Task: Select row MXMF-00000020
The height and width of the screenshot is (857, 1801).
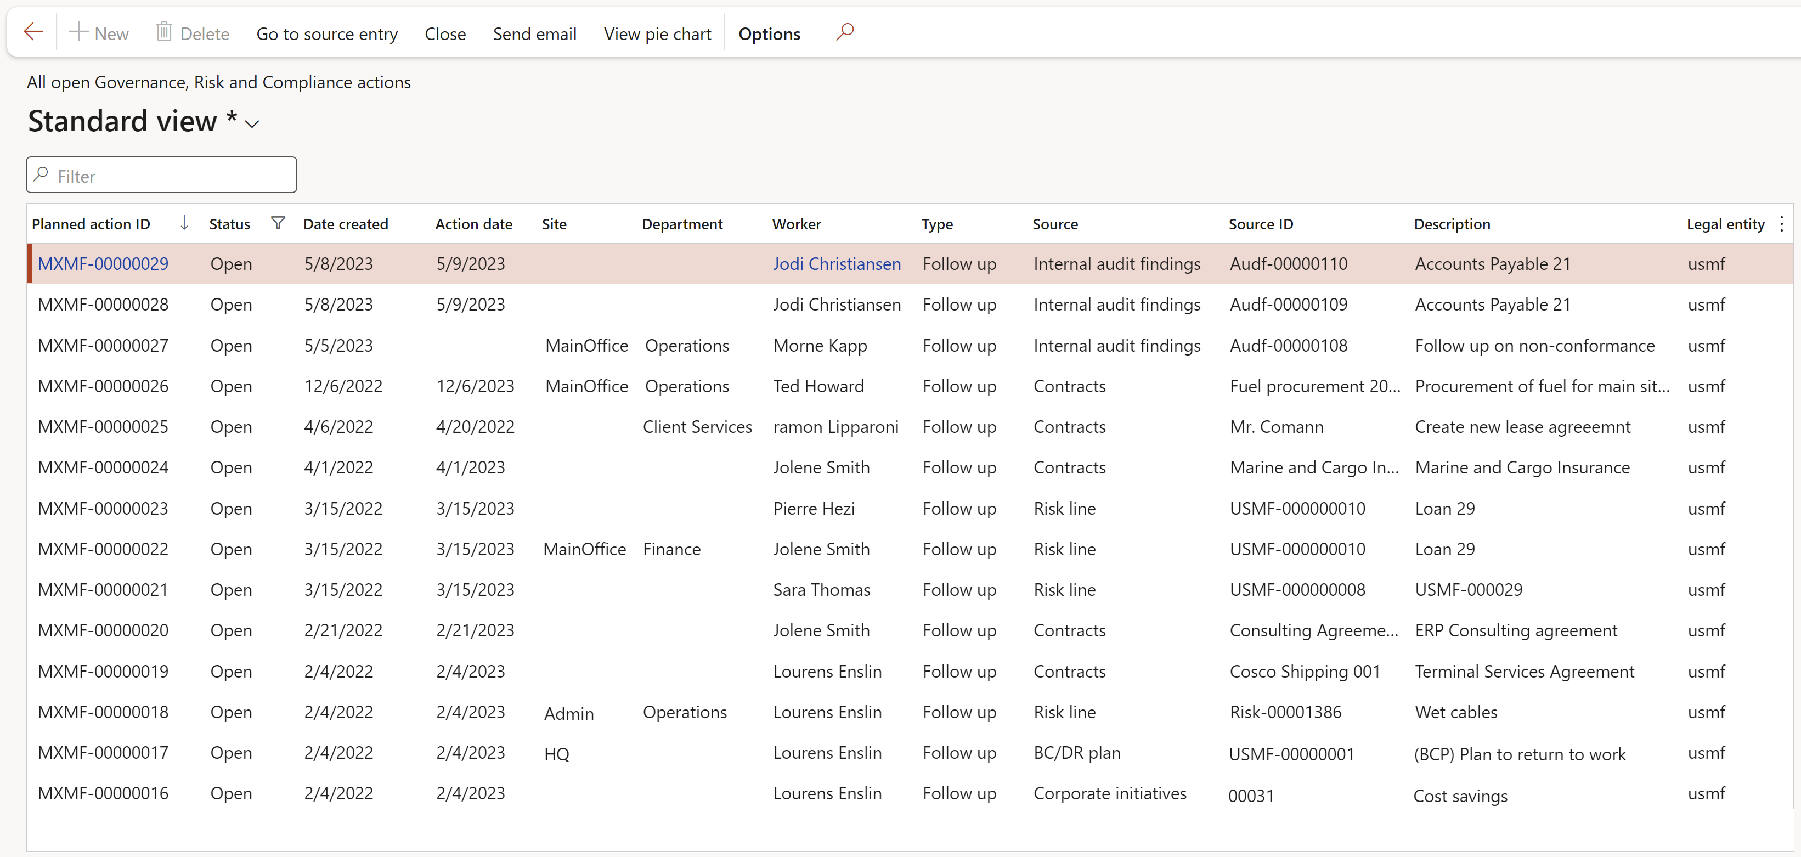Action: (910, 630)
